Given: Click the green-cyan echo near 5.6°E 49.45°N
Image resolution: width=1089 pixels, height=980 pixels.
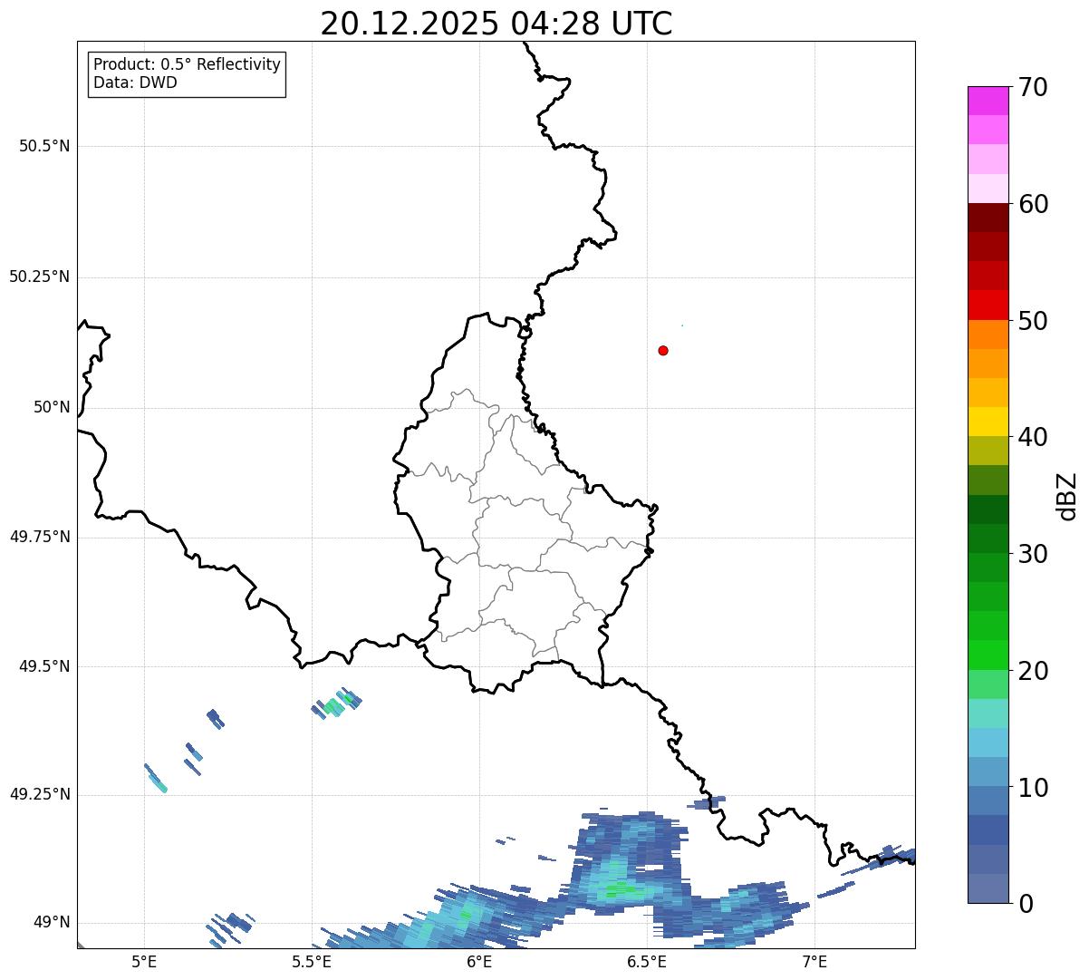Looking at the screenshot, I should 337,703.
